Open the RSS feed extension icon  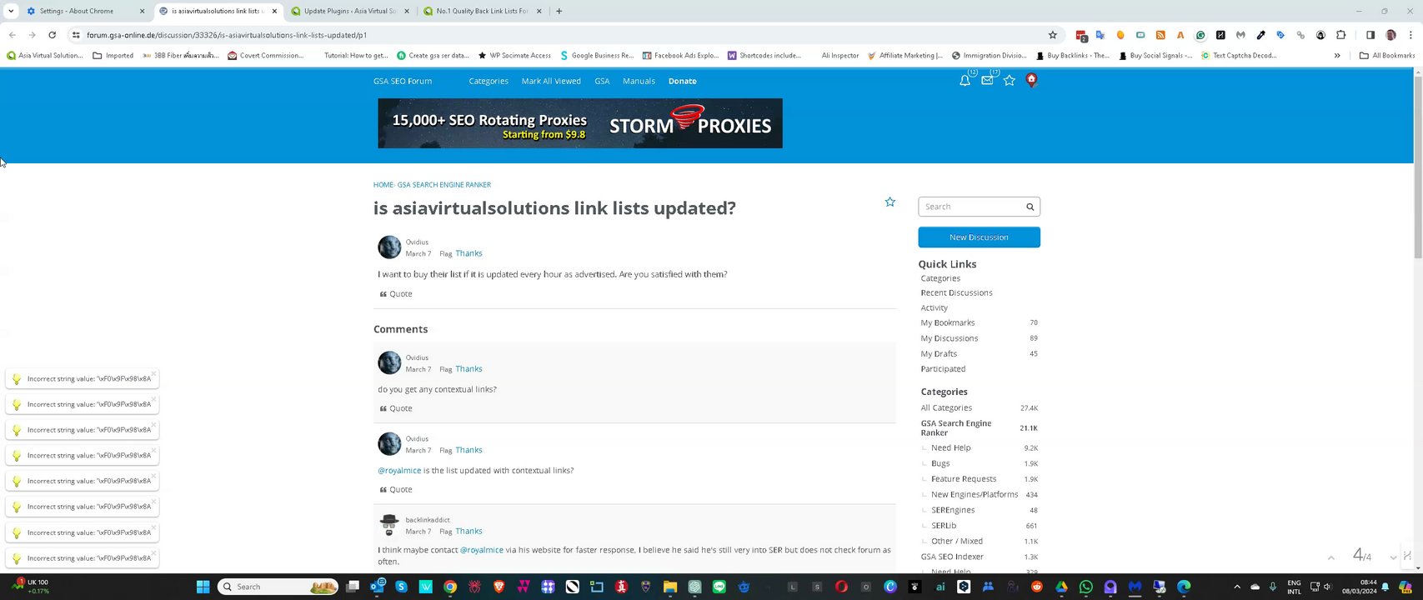tap(1160, 35)
